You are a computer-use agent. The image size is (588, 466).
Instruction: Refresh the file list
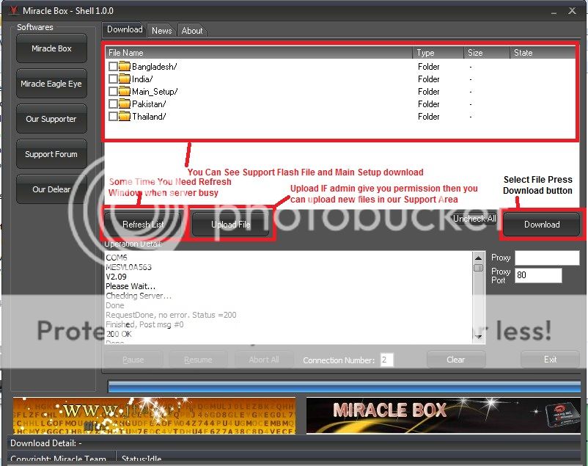[x=143, y=224]
